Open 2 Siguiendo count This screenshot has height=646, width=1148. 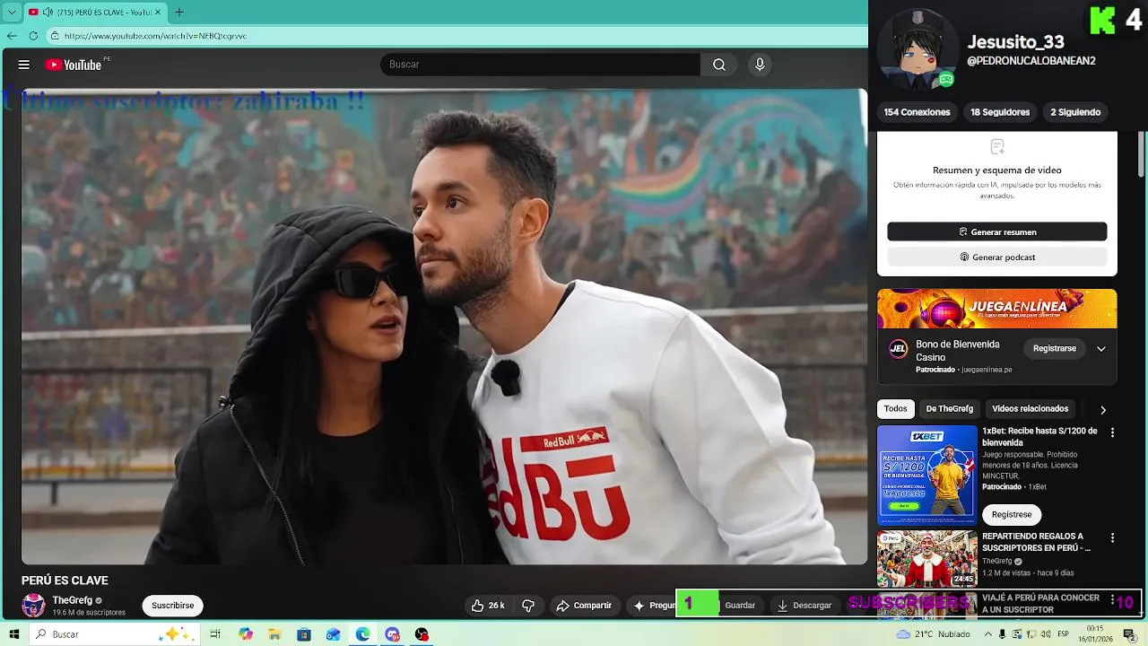coord(1075,112)
